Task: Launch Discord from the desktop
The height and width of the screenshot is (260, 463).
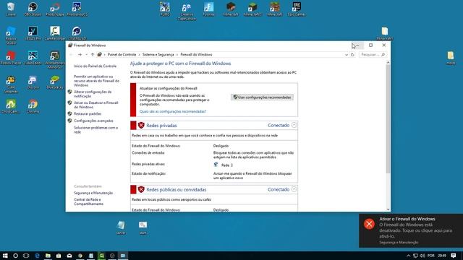Action: coord(33,82)
